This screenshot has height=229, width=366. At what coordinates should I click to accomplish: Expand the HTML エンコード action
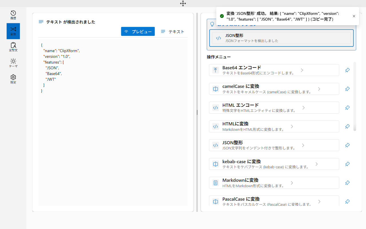[303, 108]
